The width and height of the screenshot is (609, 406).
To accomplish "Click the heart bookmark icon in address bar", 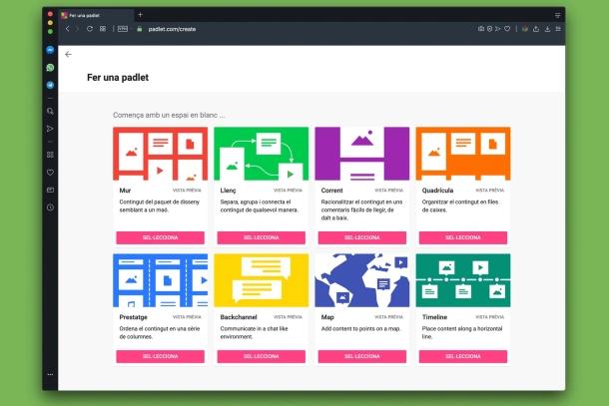I will [x=507, y=29].
